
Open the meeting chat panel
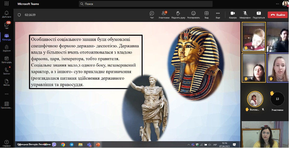[152, 15]
